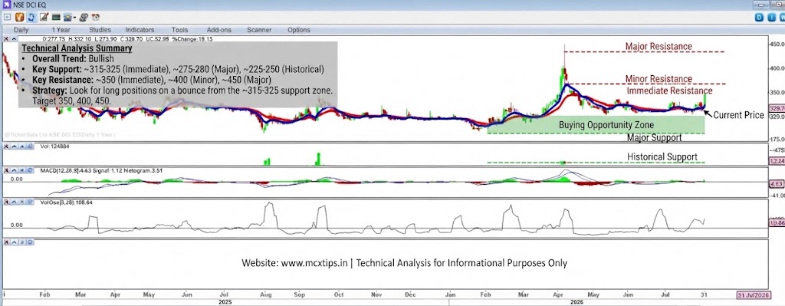Click the dark green ticker board icon
This screenshot has height=306, width=785.
tap(56, 17)
